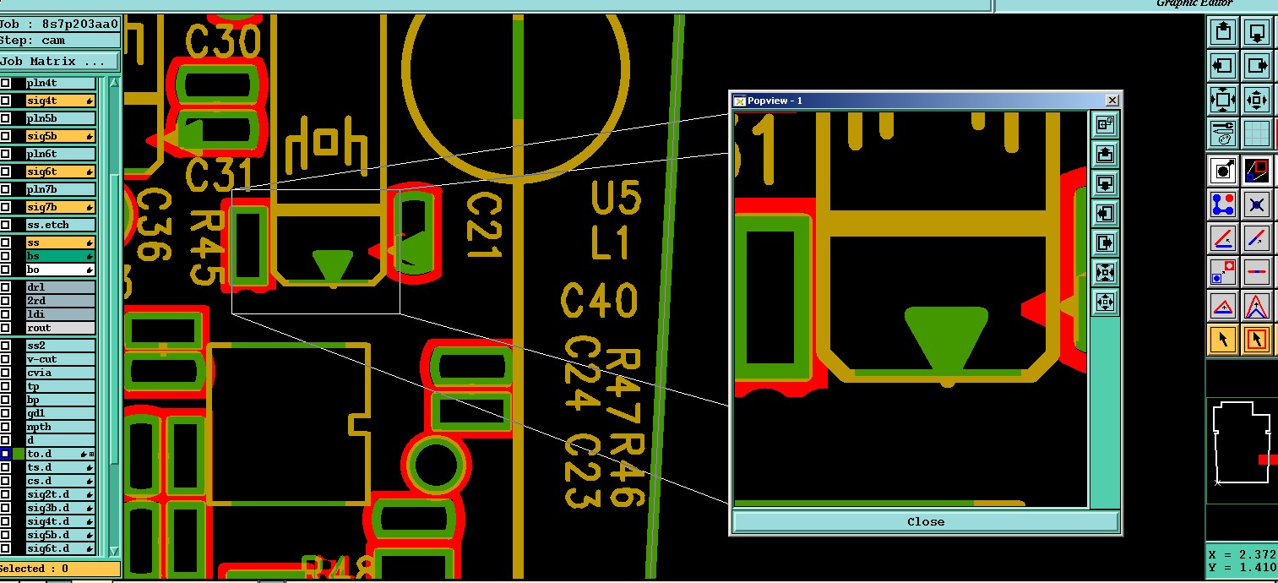
Task: Pan the view left with the toolbar arrow
Action: point(1223,65)
